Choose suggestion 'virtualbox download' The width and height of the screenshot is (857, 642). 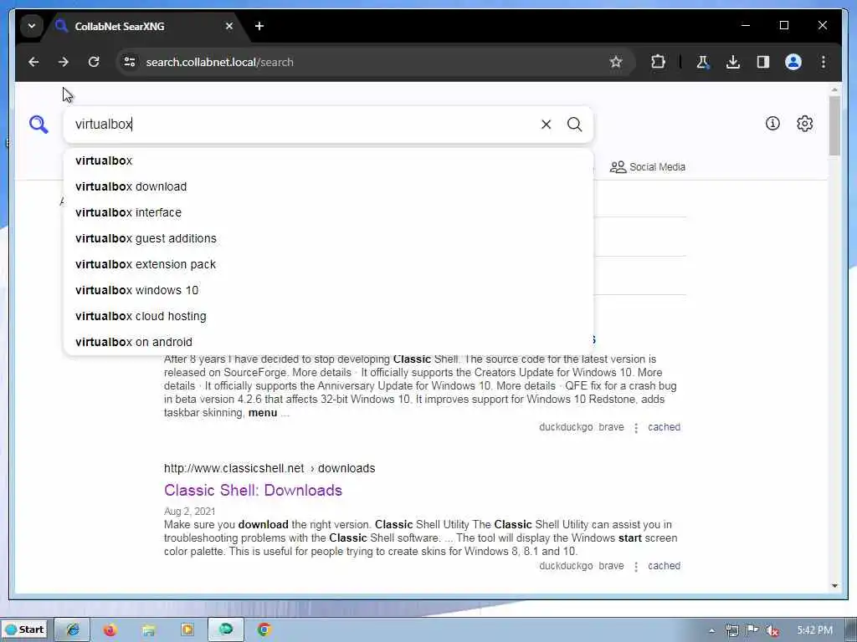(328, 186)
